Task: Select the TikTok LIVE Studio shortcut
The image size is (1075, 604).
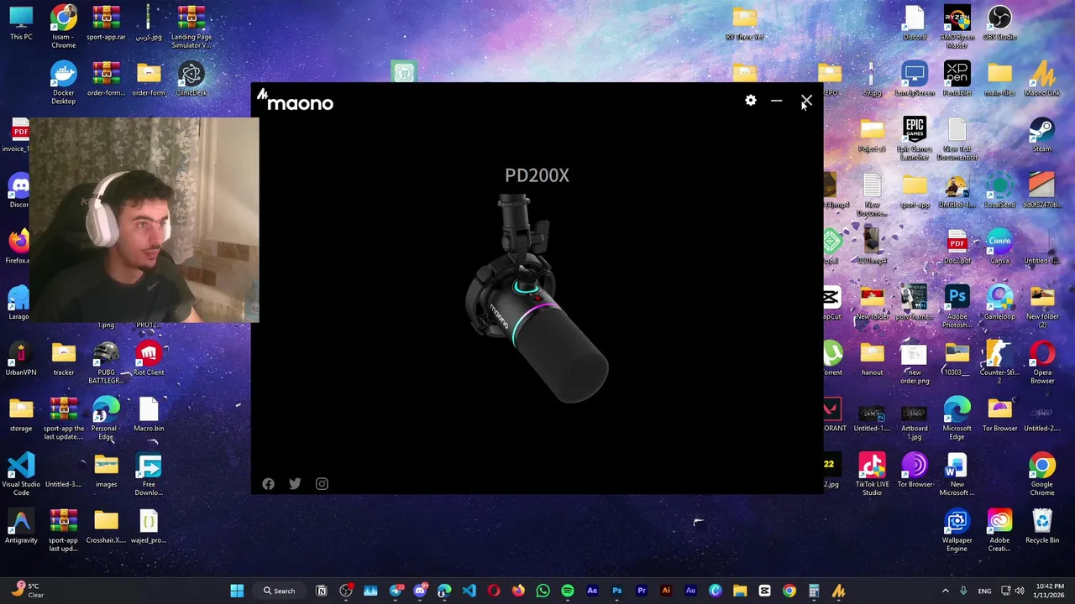Action: point(872,475)
